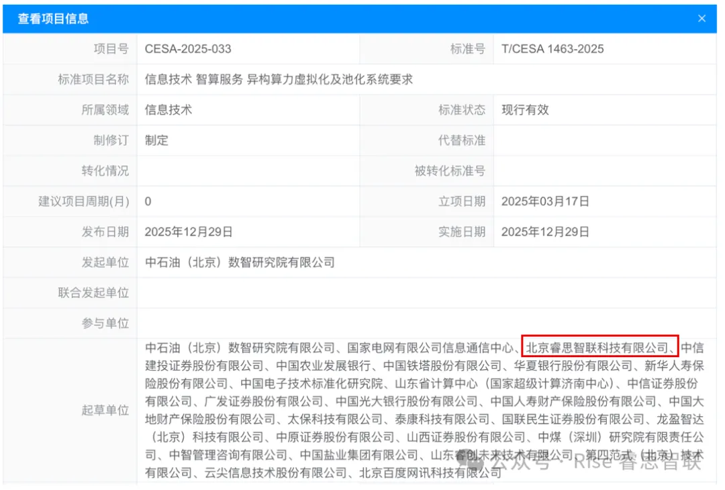This screenshot has width=725, height=490.
Task: Click 国家电网有限公司信息通信中心 in drafting units
Action: tap(430, 348)
